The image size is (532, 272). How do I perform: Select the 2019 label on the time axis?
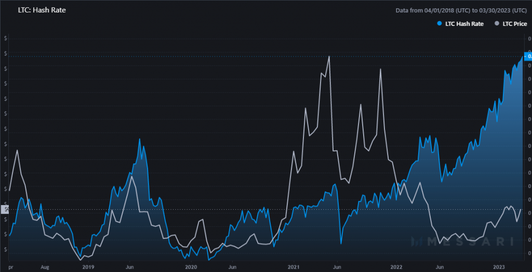coord(88,267)
